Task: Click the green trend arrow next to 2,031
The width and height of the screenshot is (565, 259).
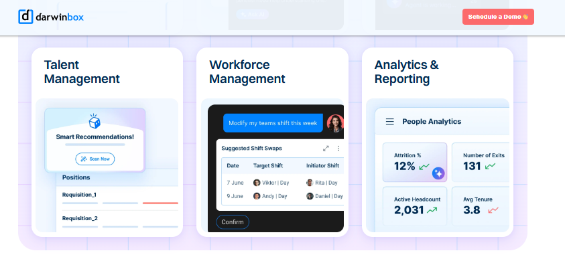Action: (x=432, y=210)
